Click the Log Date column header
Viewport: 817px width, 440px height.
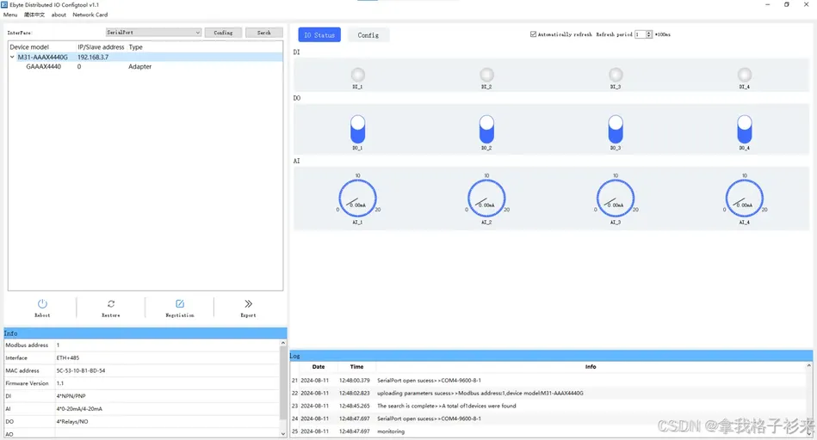click(319, 367)
